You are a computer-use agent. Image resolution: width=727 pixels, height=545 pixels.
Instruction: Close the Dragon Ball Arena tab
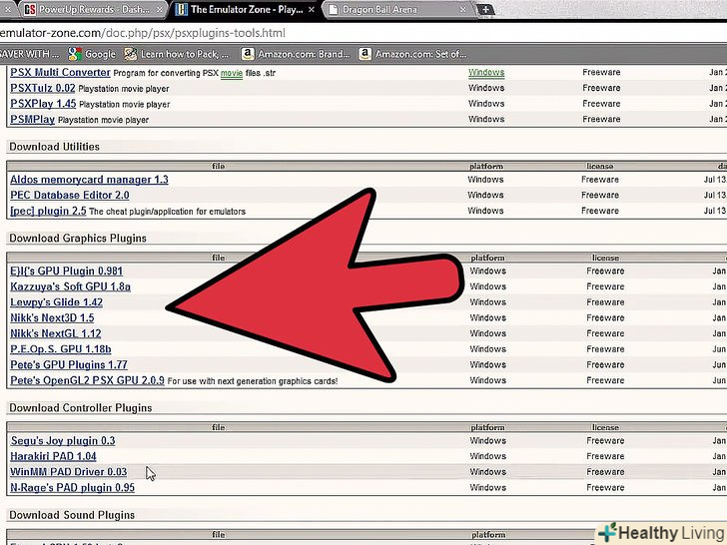pos(462,9)
